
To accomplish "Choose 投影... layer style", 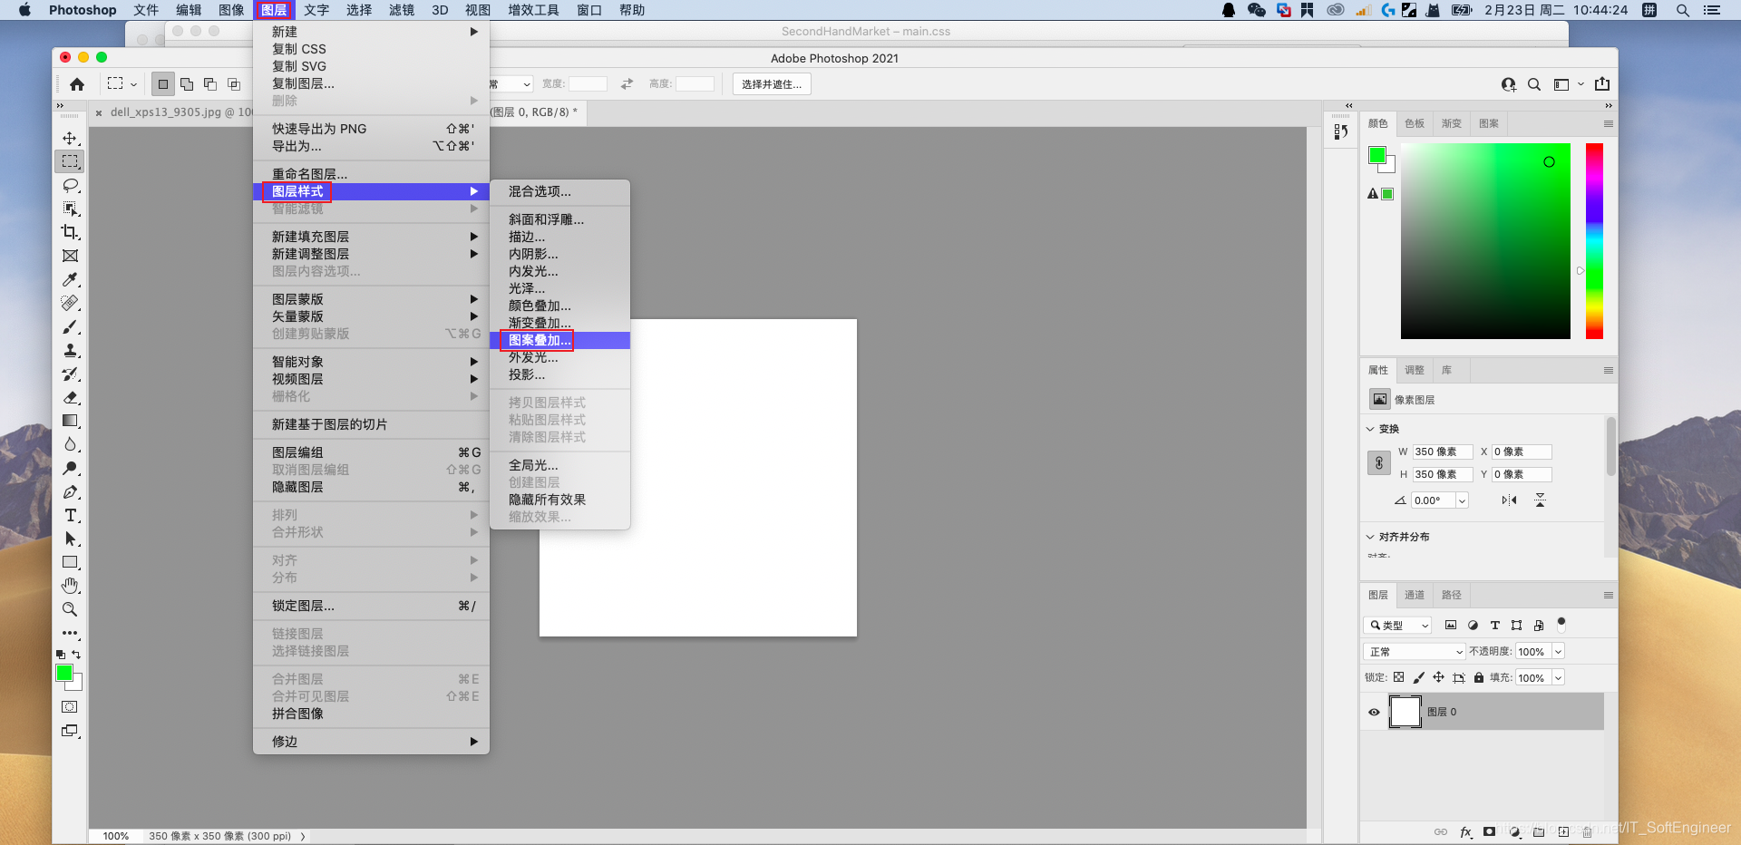I will point(559,375).
